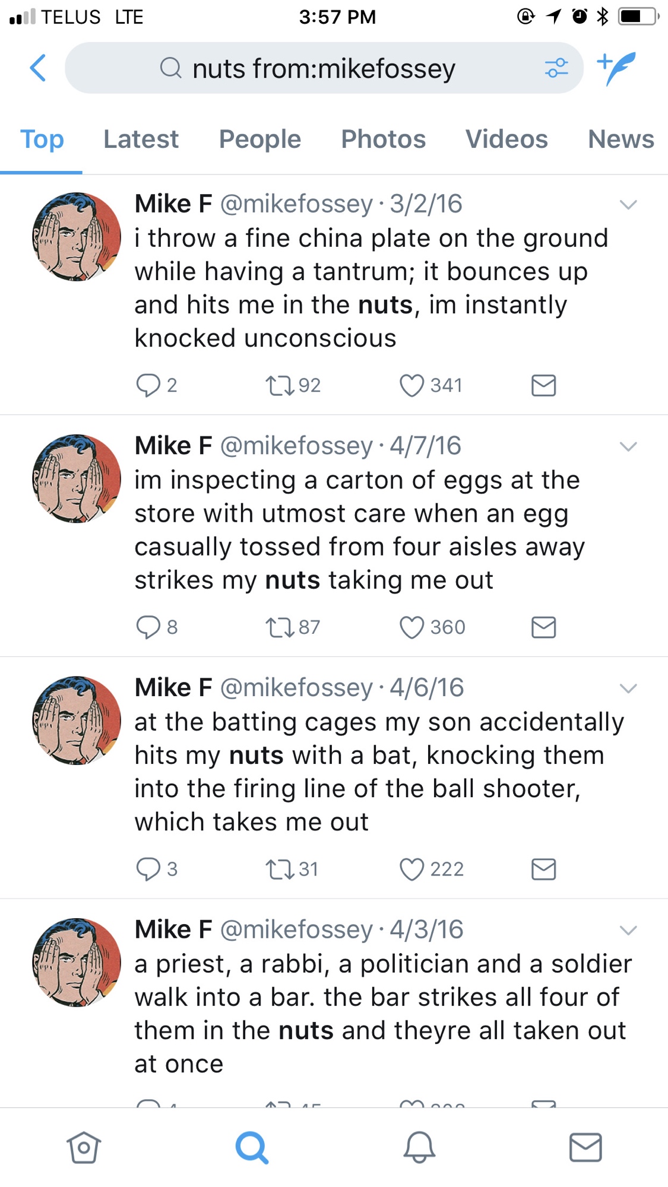Edit the search query field
Screen dimensions: 668x1187
(324, 68)
